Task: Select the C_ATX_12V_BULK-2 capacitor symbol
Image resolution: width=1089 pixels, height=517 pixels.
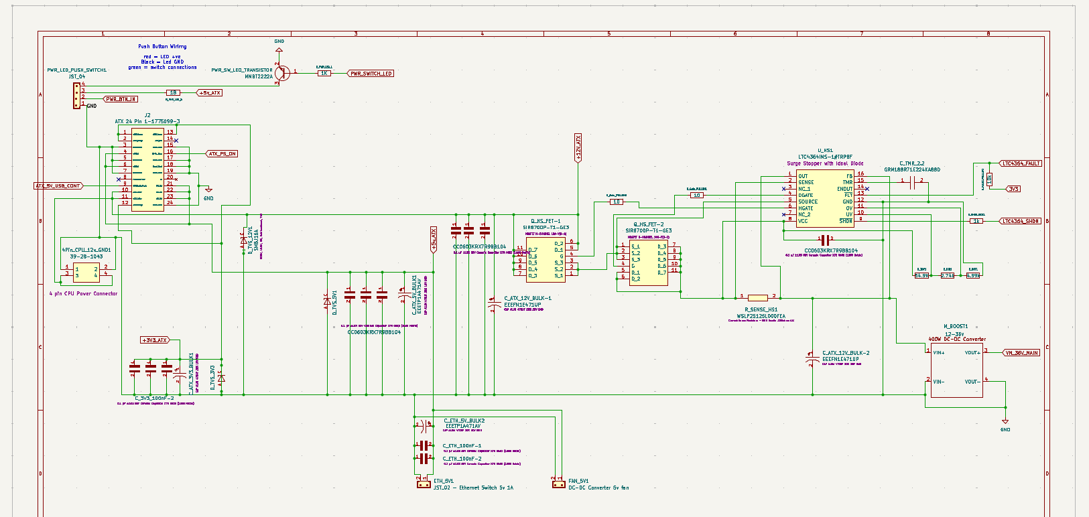Action: click(x=813, y=360)
